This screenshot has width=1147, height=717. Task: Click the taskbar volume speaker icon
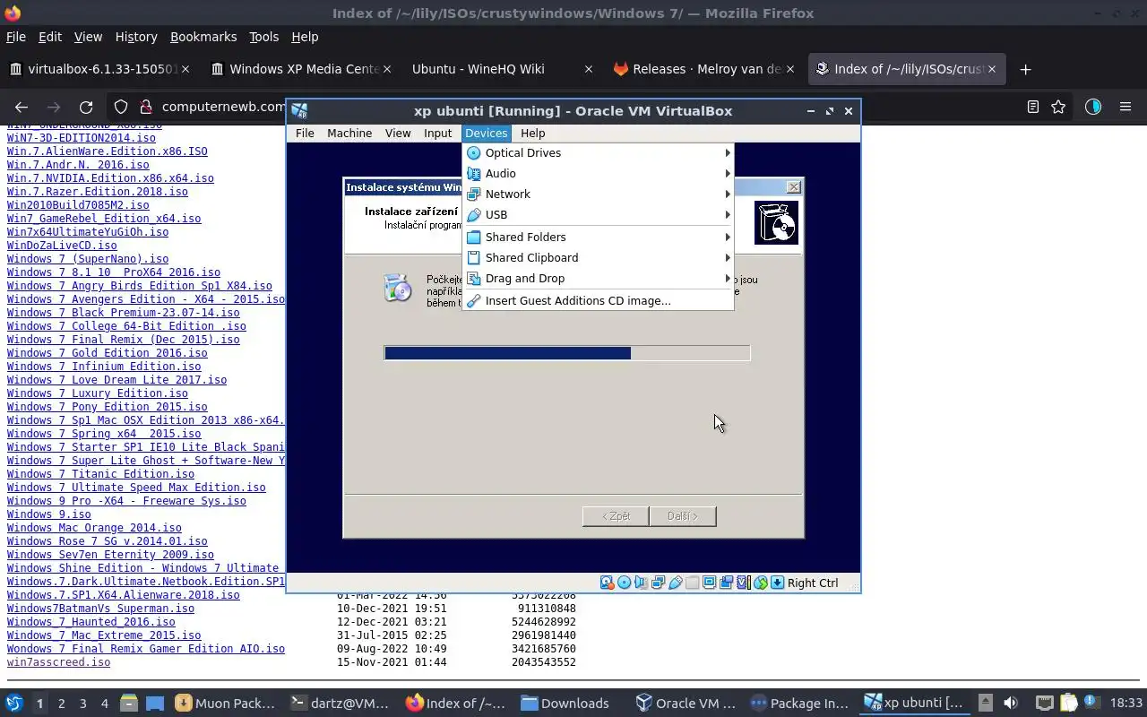tap(1010, 703)
